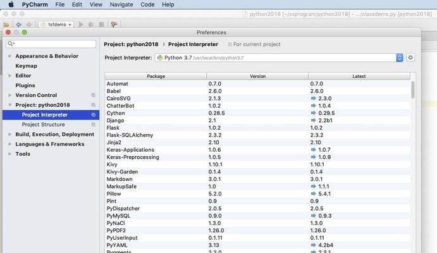
Task: Click the navigate forward arrow icon
Action: click(28, 25)
